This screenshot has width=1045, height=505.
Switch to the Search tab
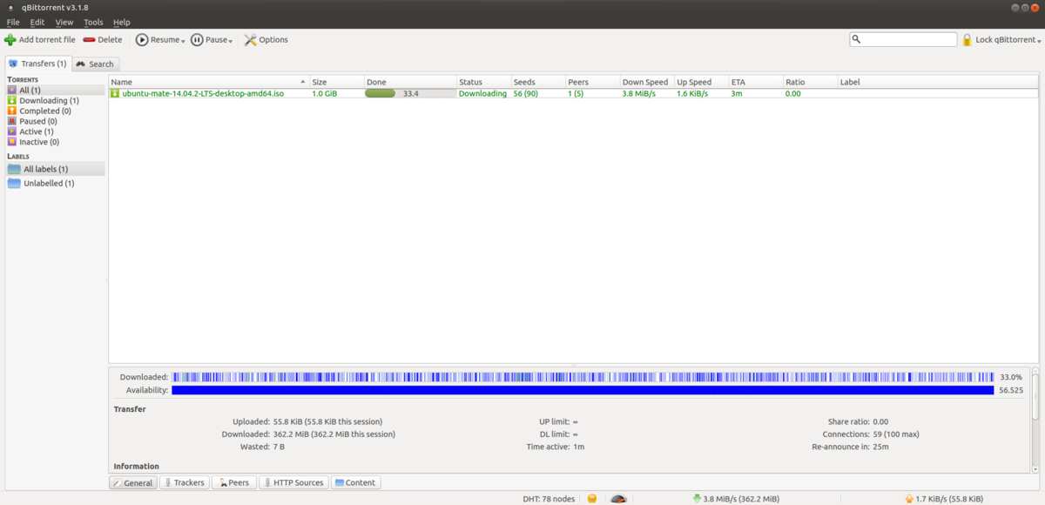point(94,64)
